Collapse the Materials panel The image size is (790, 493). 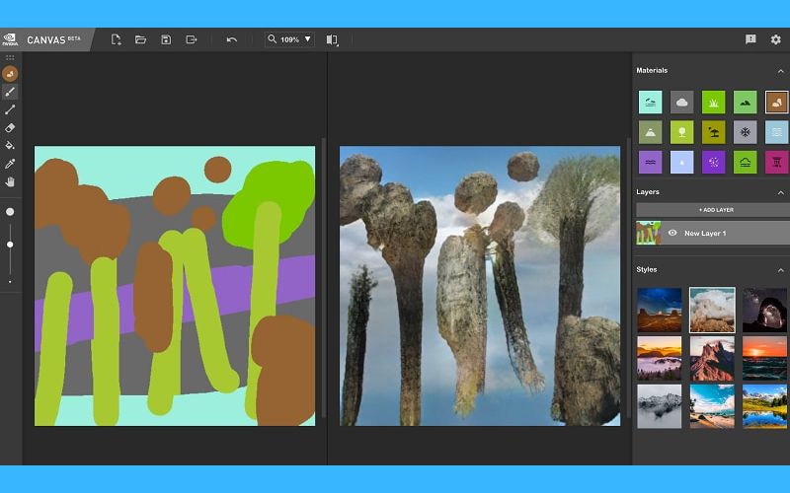780,71
